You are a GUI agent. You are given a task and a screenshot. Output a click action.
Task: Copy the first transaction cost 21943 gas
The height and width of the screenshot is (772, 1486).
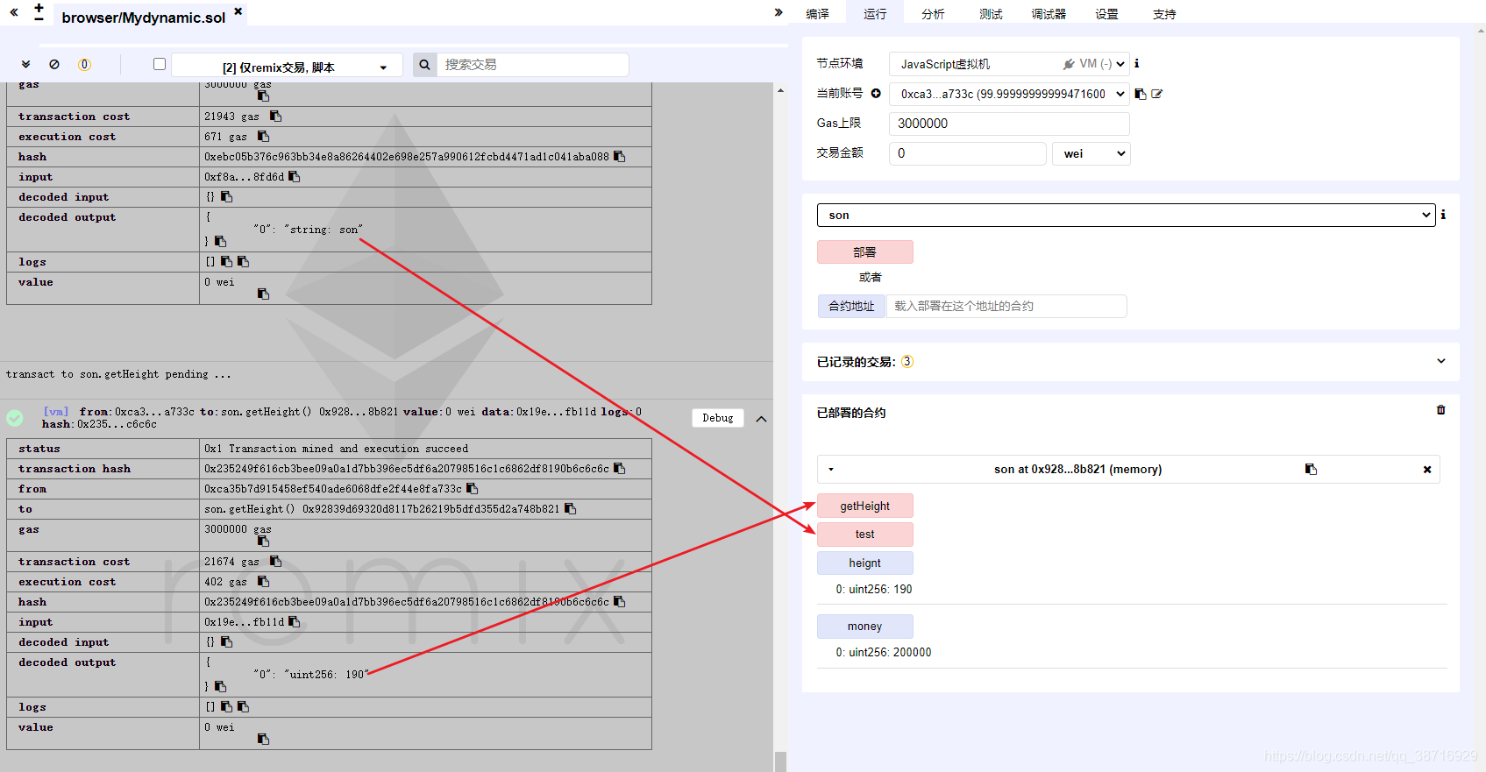pos(275,116)
